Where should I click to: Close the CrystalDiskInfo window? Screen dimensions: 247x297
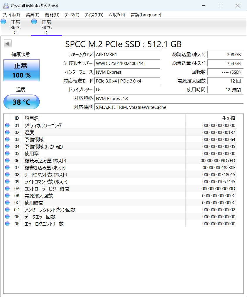click(238, 6)
